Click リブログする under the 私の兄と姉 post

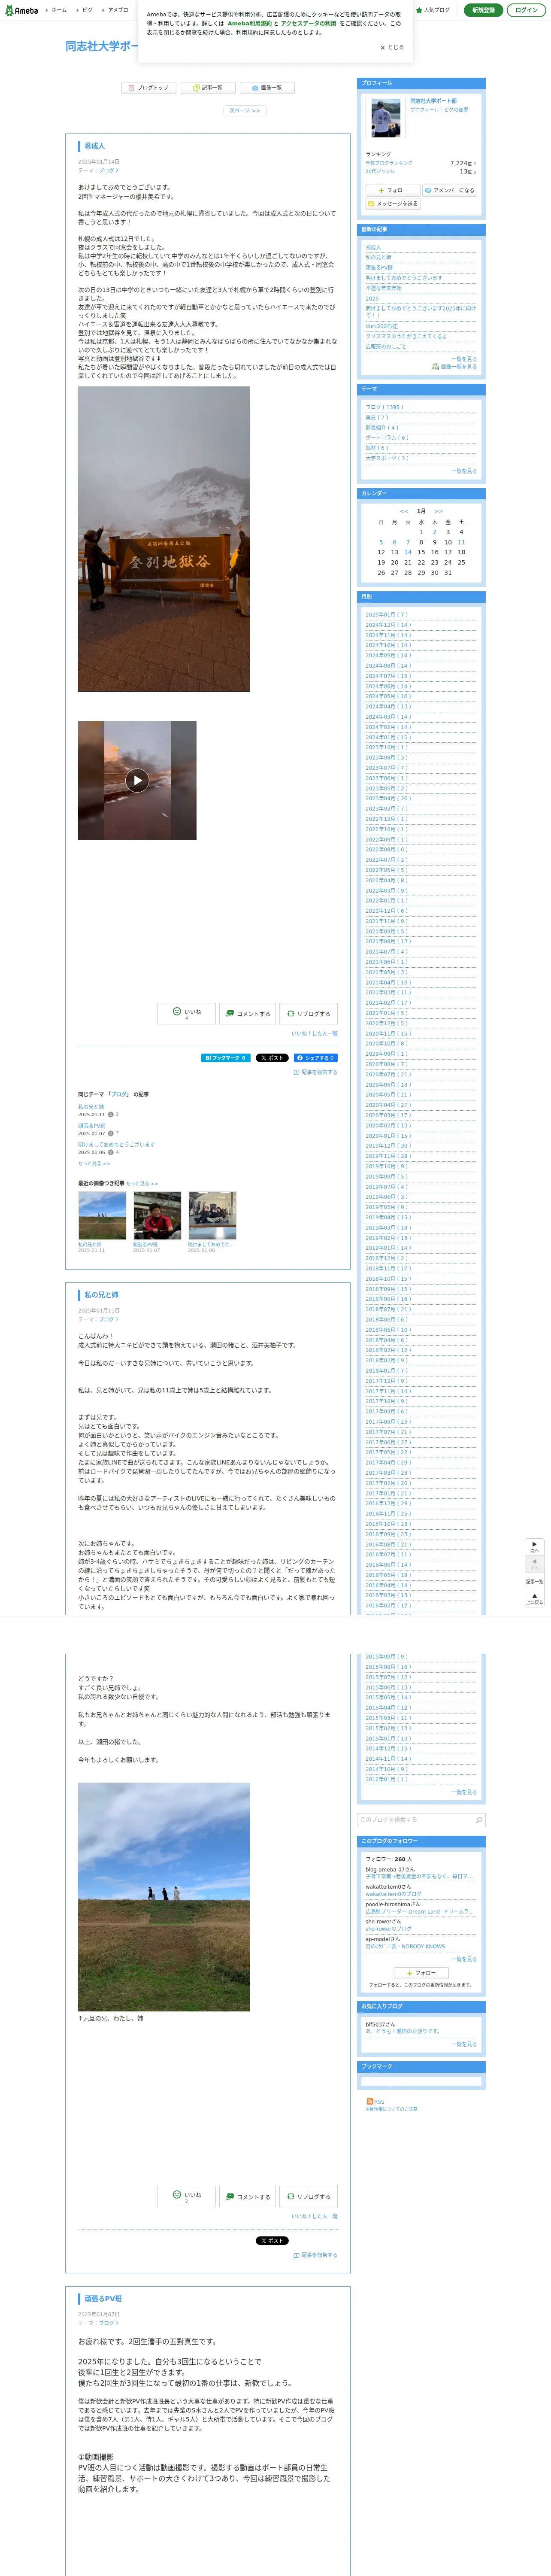(308, 2196)
